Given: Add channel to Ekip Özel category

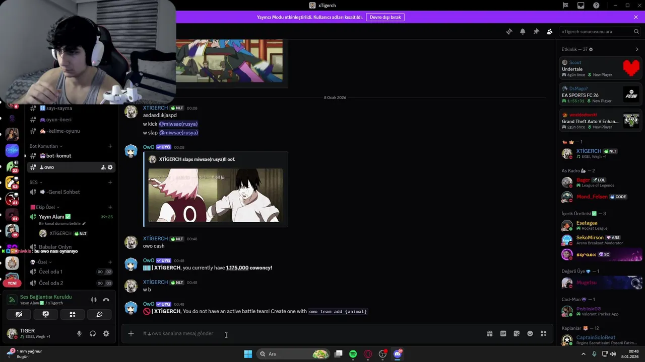Looking at the screenshot, I should click(110, 207).
